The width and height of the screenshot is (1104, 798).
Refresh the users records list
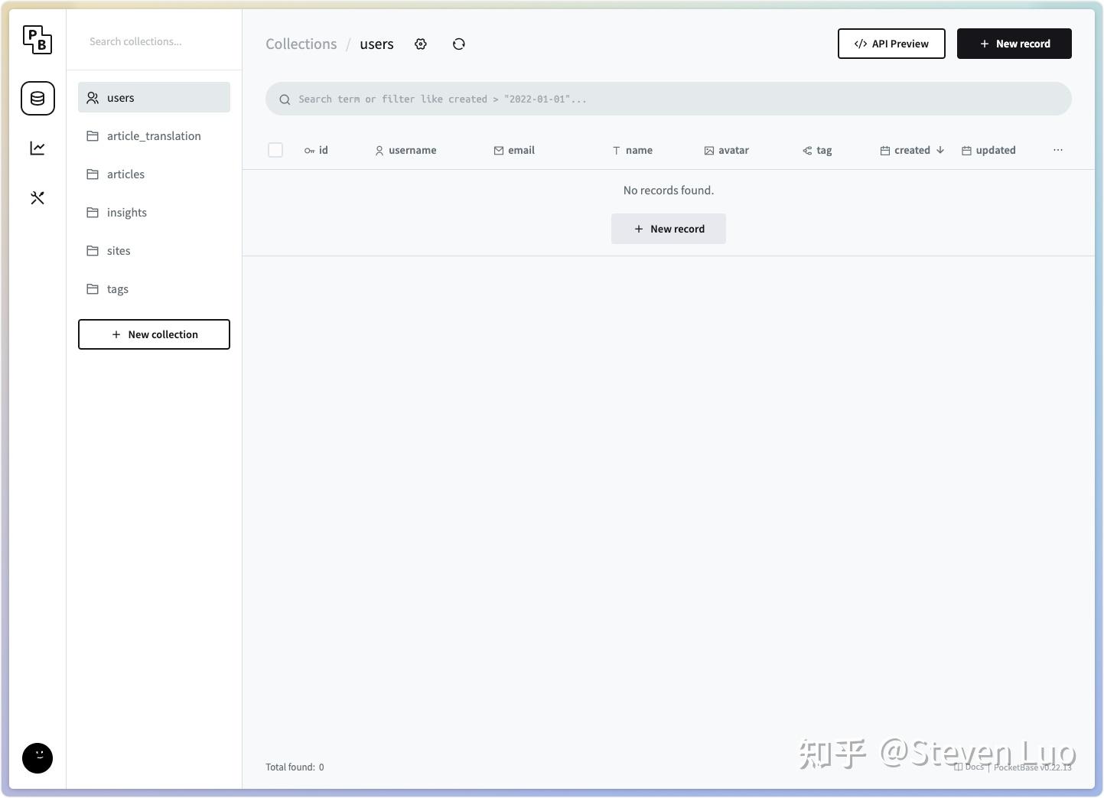tap(458, 44)
